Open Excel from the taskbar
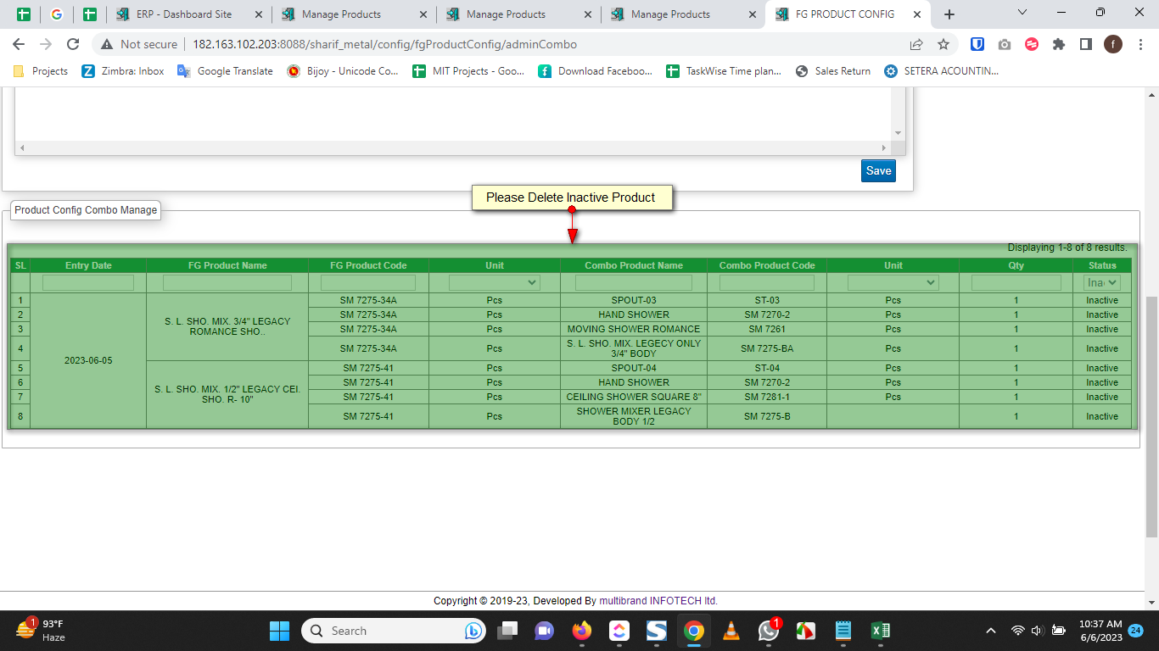The width and height of the screenshot is (1159, 651). [880, 631]
